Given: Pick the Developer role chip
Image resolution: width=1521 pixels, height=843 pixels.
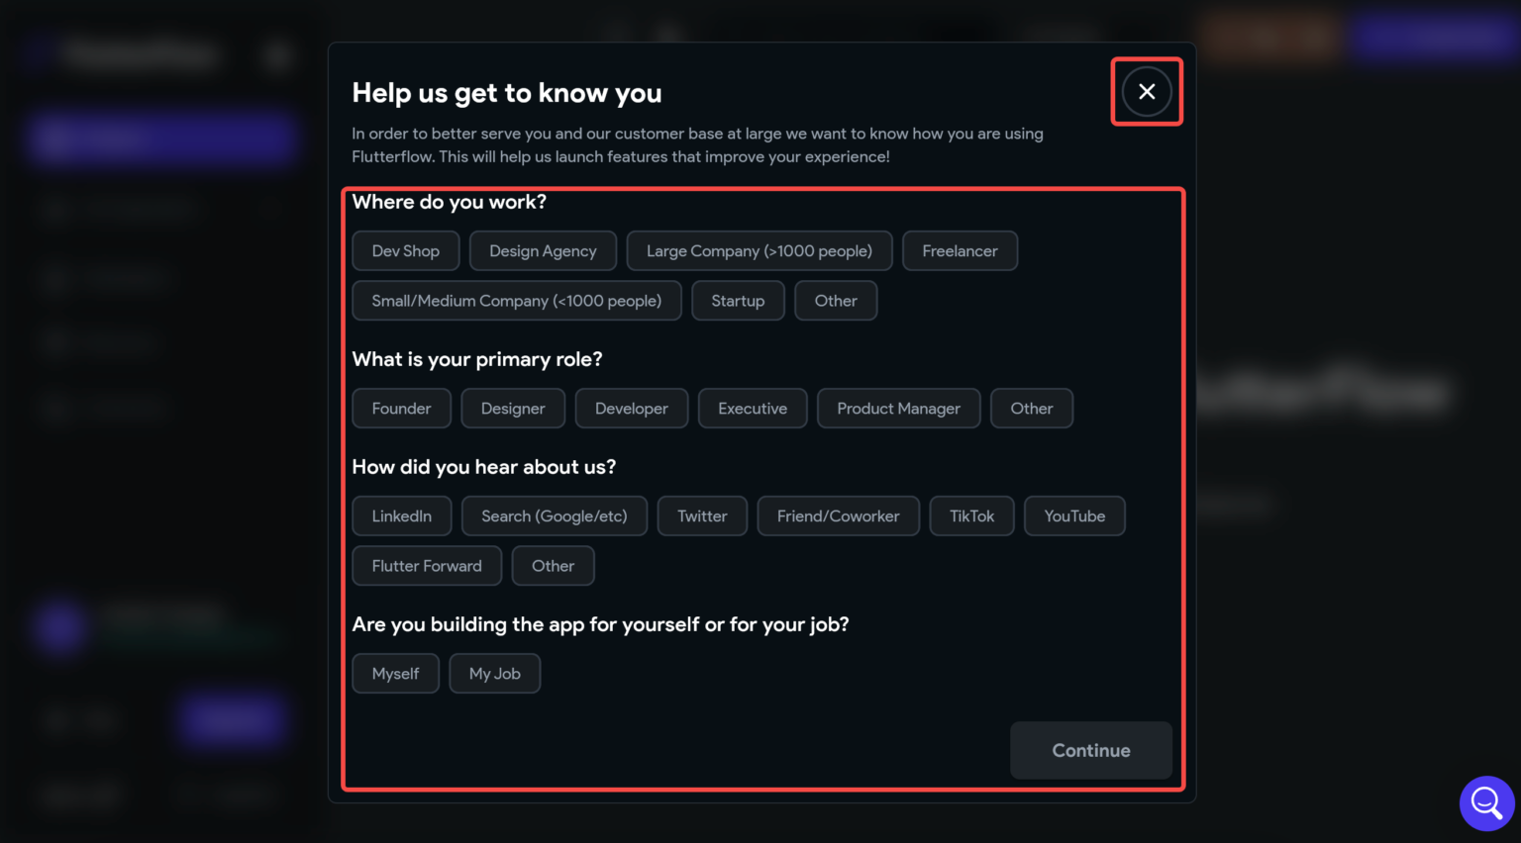Looking at the screenshot, I should 632,409.
